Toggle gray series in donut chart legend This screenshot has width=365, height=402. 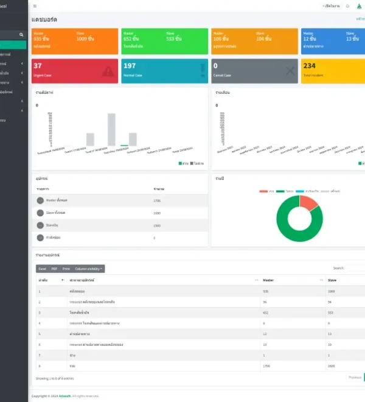click(x=330, y=191)
